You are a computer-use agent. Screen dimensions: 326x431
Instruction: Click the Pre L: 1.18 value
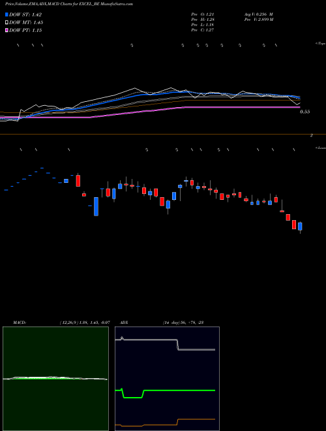coord(203,25)
